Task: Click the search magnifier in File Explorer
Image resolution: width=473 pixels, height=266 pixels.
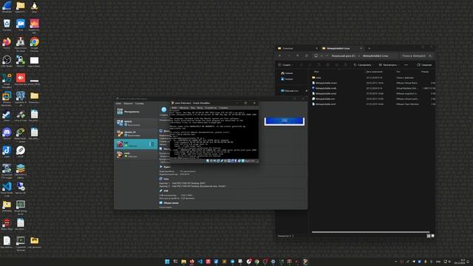Action: [430, 56]
